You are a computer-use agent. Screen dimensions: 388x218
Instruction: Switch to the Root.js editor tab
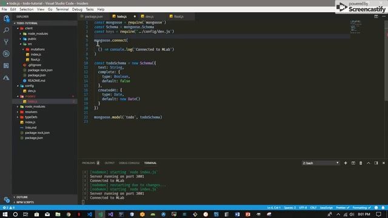coord(179,16)
